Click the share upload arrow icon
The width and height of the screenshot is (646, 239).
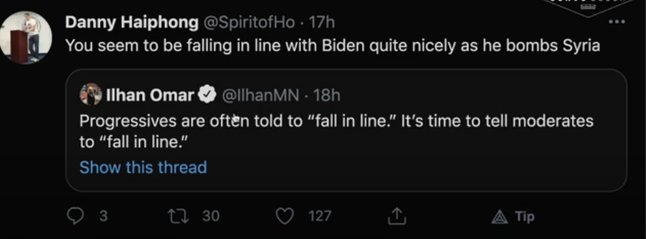(x=397, y=216)
